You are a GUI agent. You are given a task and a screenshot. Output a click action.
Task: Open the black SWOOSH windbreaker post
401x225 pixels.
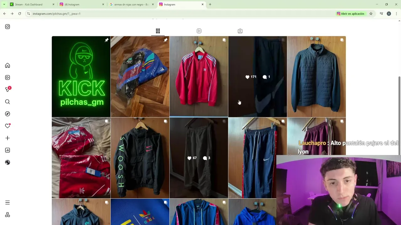pyautogui.click(x=140, y=158)
